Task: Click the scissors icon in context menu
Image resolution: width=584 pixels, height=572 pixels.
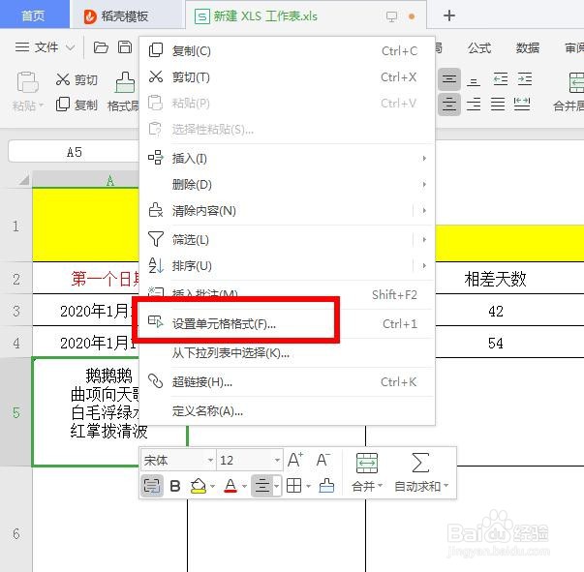Action: point(156,76)
